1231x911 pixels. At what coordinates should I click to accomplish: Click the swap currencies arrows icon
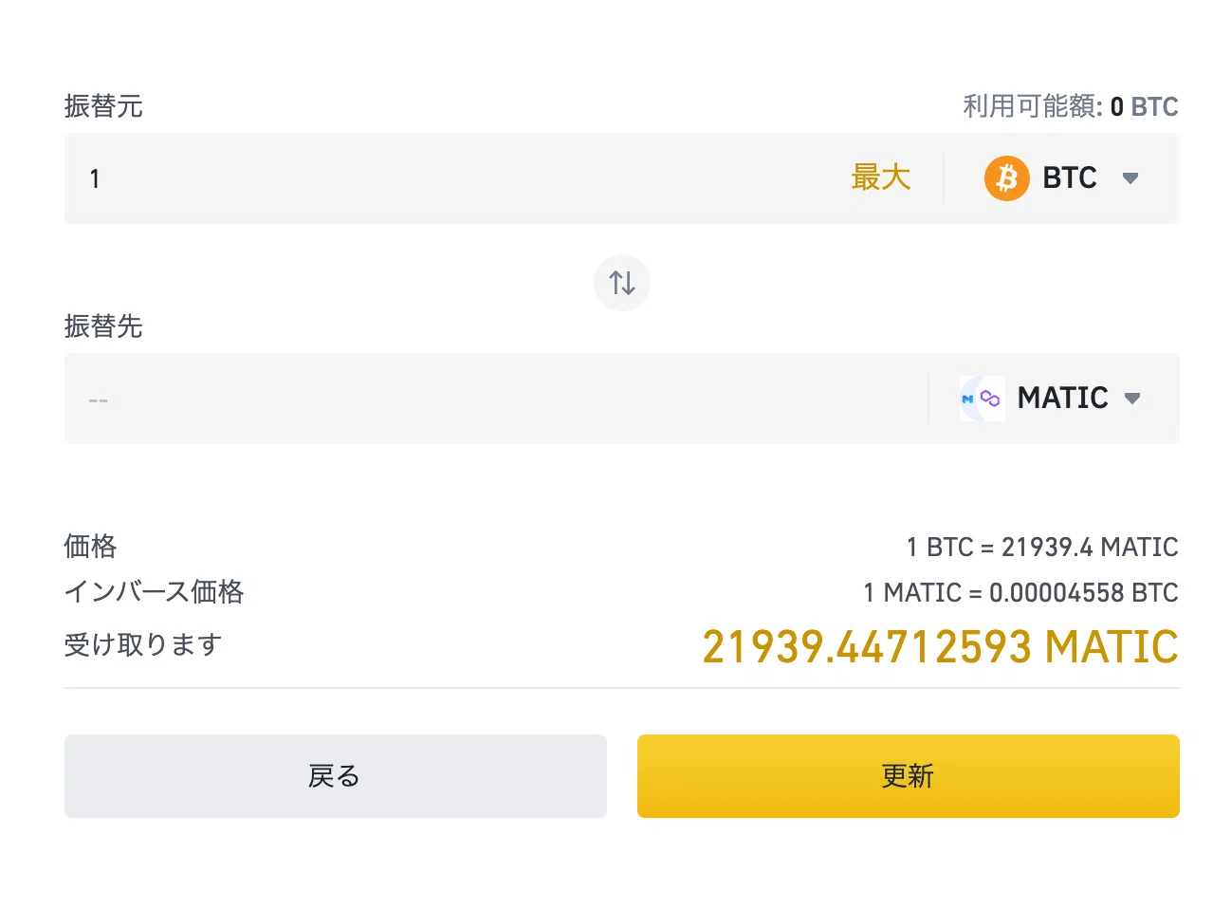coord(622,283)
